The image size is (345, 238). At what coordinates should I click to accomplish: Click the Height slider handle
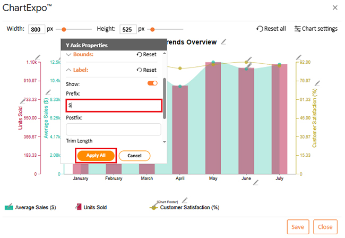point(152,29)
